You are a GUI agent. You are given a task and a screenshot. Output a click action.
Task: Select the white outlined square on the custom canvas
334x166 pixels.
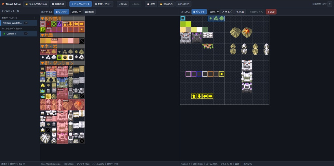coord(205,74)
